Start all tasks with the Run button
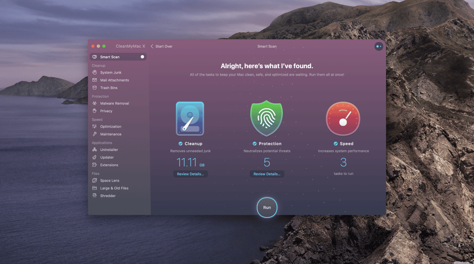The width and height of the screenshot is (474, 264). (267, 208)
